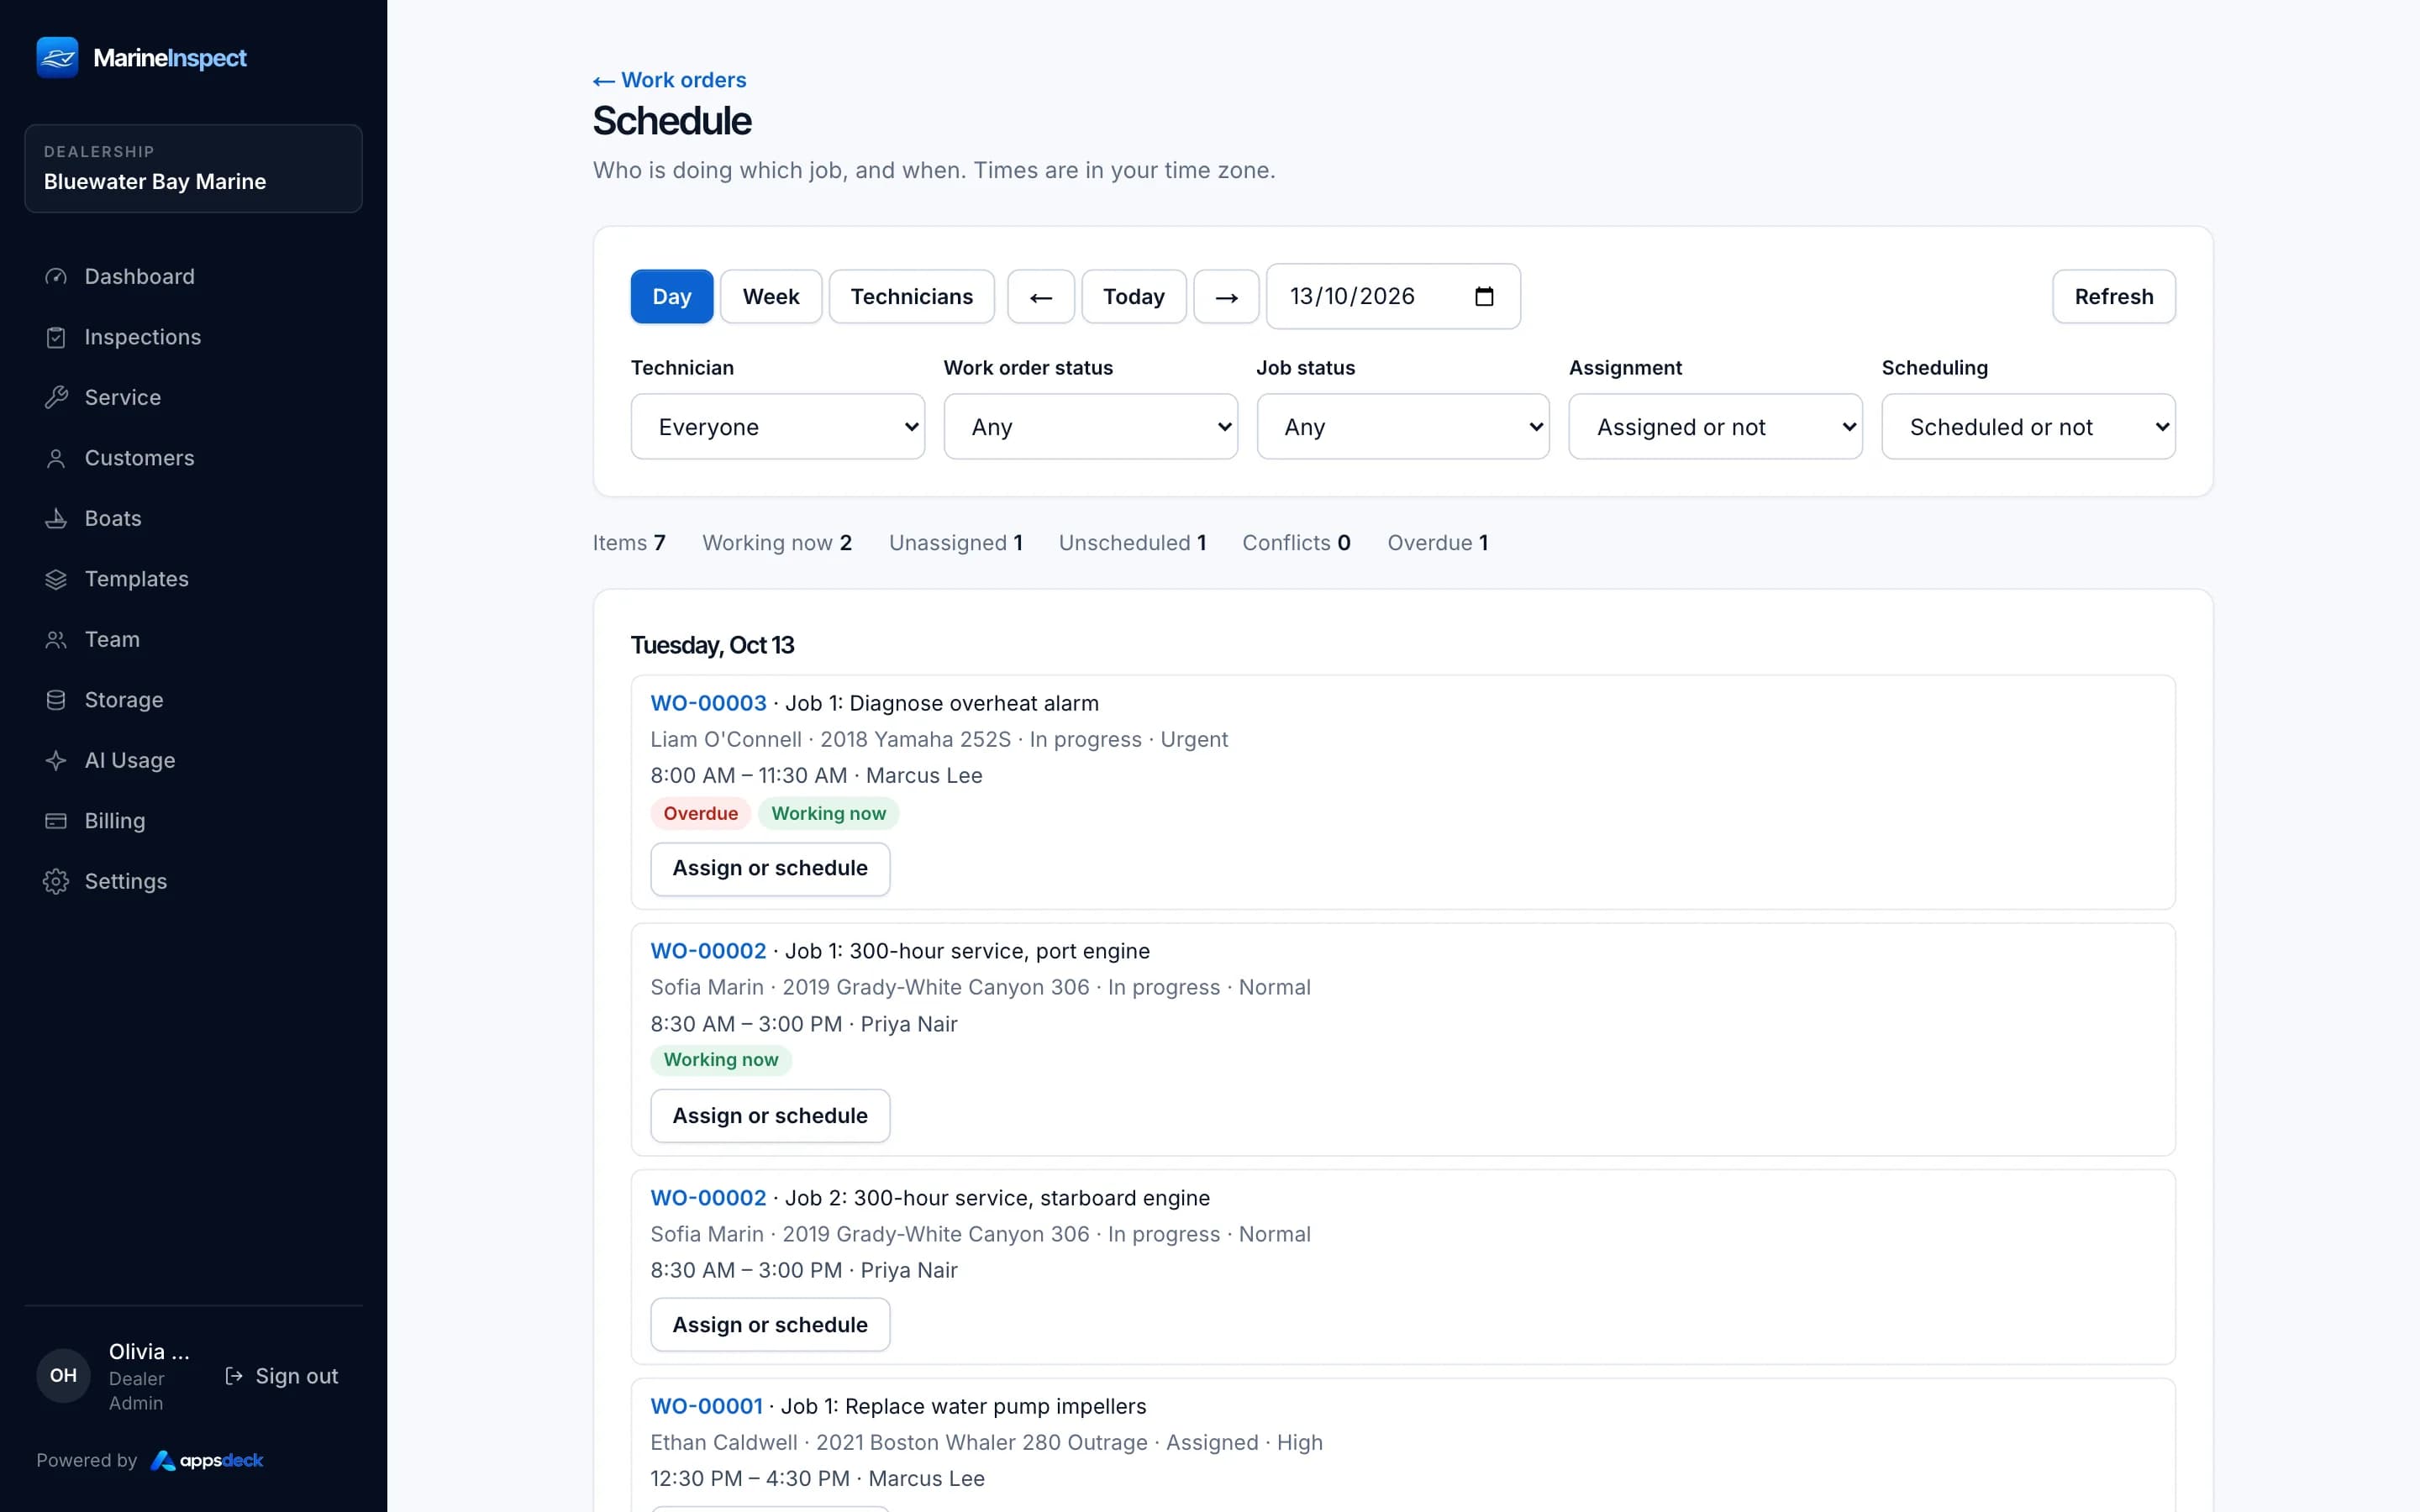Open the Work order status dropdown

coord(1090,427)
